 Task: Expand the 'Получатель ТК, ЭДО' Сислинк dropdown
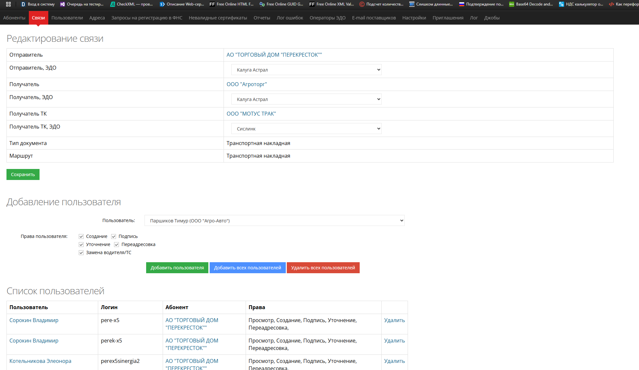[x=306, y=129]
